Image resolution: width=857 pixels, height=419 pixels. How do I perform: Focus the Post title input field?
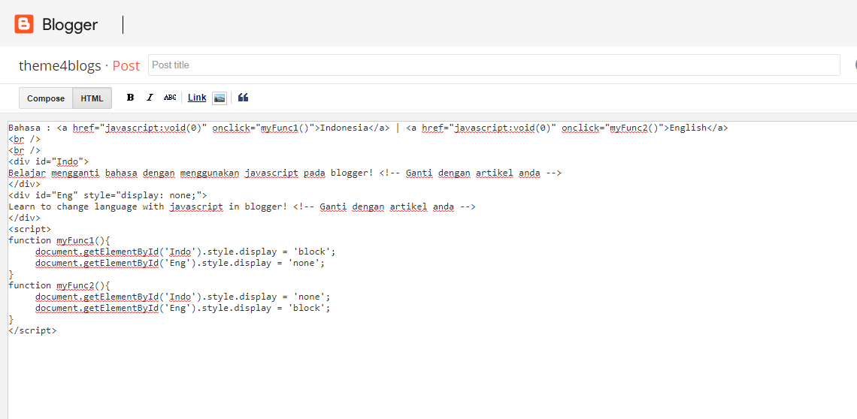pyautogui.click(x=494, y=65)
